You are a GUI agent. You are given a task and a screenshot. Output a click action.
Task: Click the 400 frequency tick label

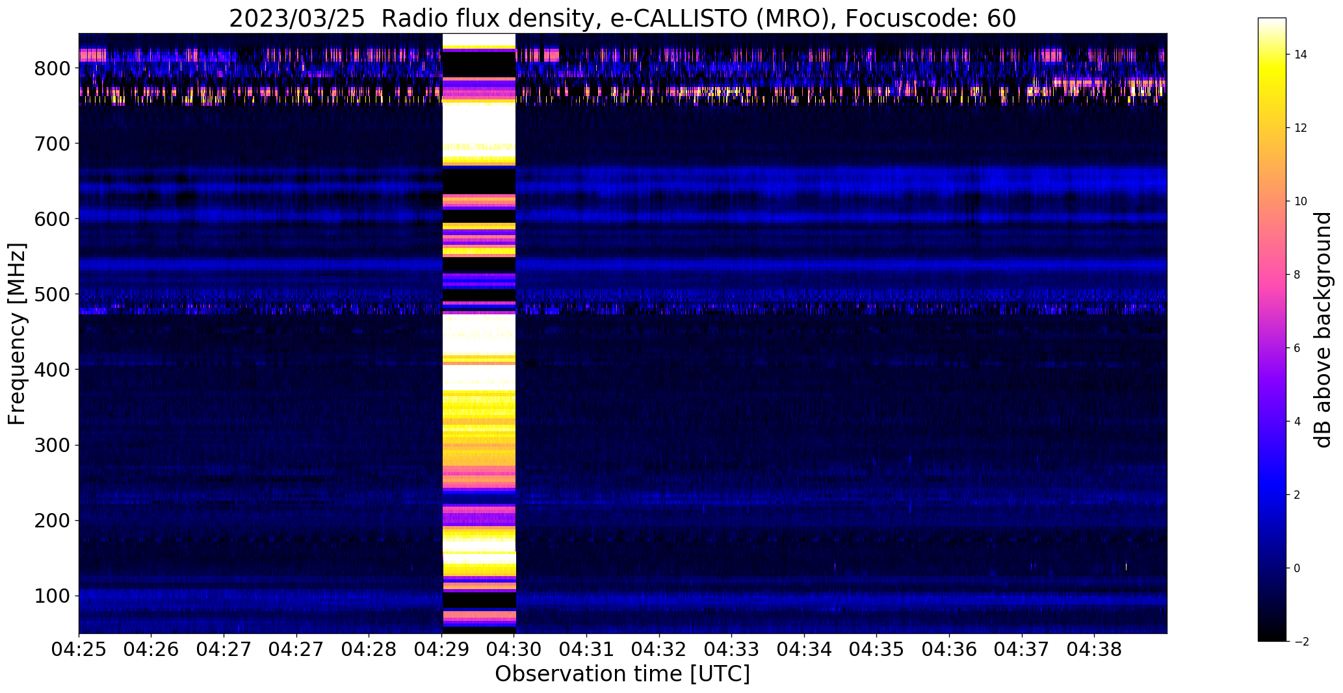pos(53,370)
